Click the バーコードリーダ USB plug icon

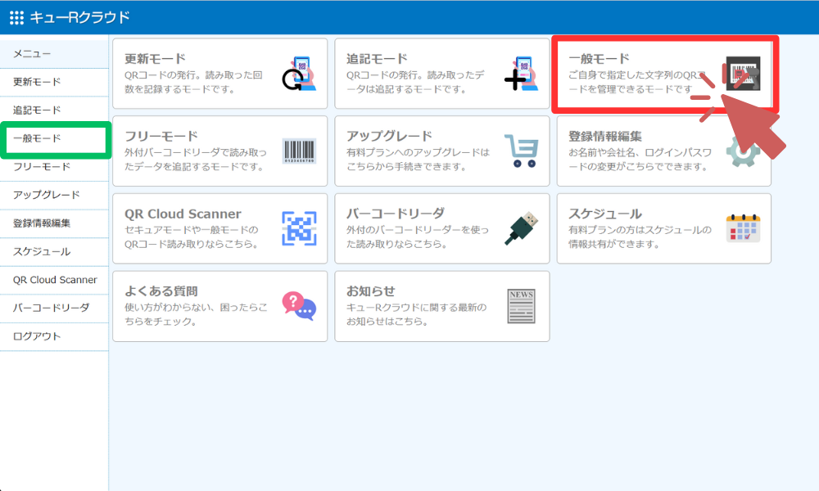[521, 228]
